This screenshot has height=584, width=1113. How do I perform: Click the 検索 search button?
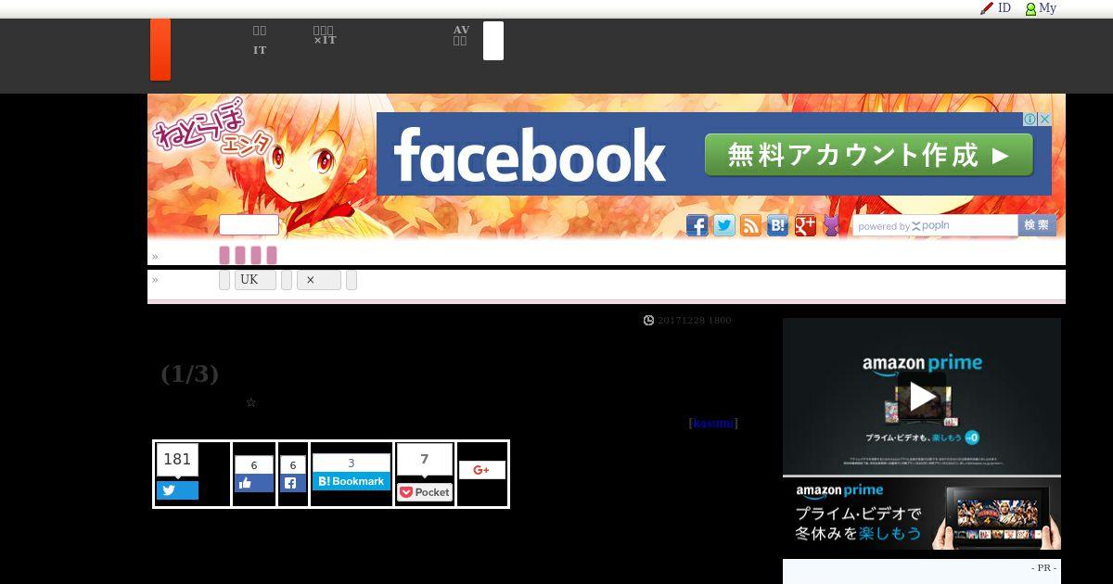click(1037, 225)
